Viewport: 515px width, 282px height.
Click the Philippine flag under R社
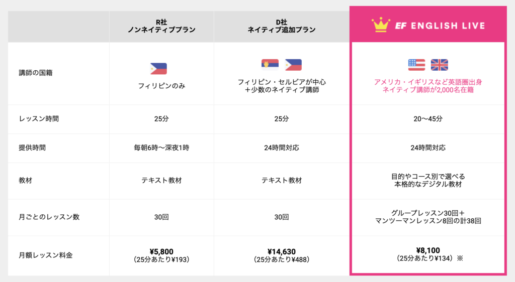[158, 69]
